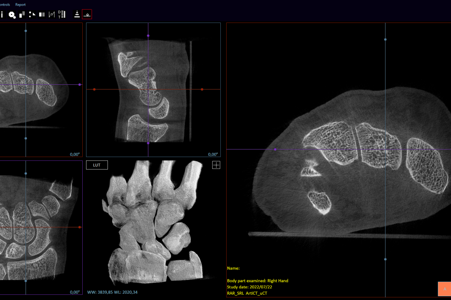This screenshot has height=300, width=451.
Task: Open the Report menu
Action: pyautogui.click(x=20, y=4)
